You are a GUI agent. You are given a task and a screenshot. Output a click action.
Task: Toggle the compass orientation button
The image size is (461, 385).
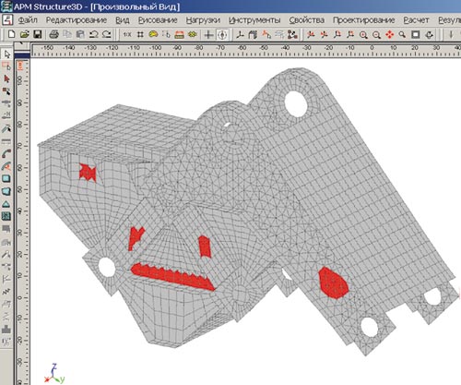(222, 35)
